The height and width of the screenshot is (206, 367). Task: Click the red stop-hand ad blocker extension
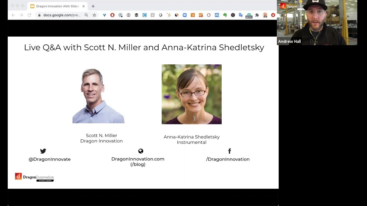point(112,15)
